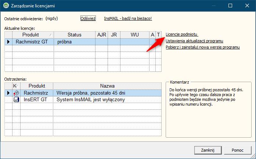Maximize the Zarządzanie licencjami window
The width and height of the screenshot is (256, 159).
point(230,6)
